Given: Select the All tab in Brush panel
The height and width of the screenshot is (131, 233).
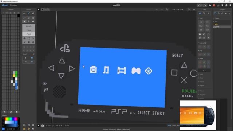Looking at the screenshot, I should pyautogui.click(x=24, y=13).
